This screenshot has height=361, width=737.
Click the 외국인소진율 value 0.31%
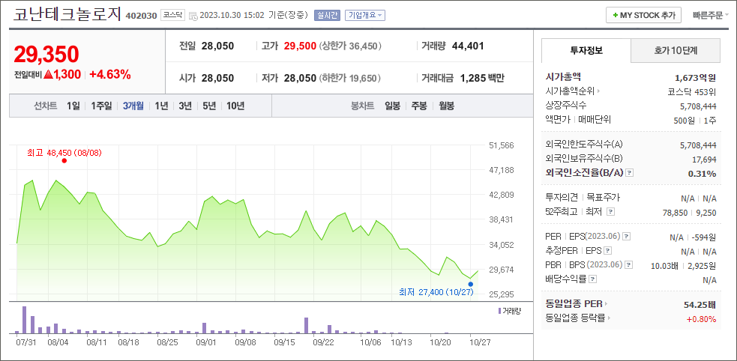point(703,174)
